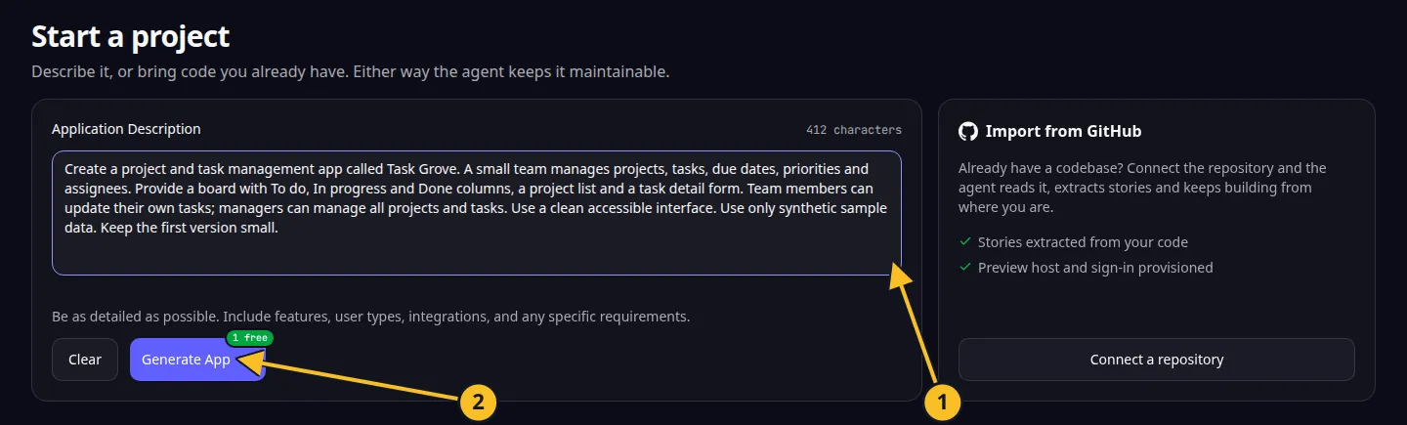Focus the Application Description text area
Viewport: 1407px width, 425px height.
coord(477,213)
